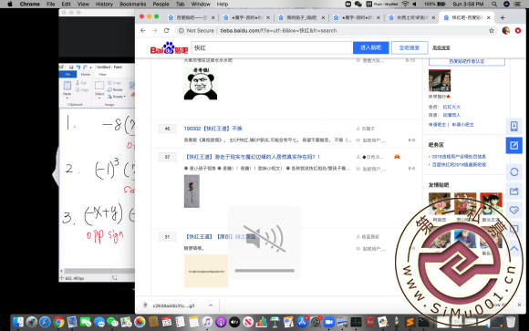Open Finder from the Dock
The width and height of the screenshot is (529, 331).
pos(18,322)
